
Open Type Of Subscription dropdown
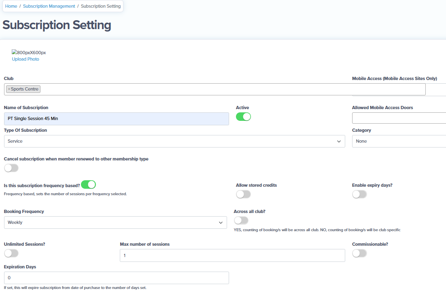[174, 141]
